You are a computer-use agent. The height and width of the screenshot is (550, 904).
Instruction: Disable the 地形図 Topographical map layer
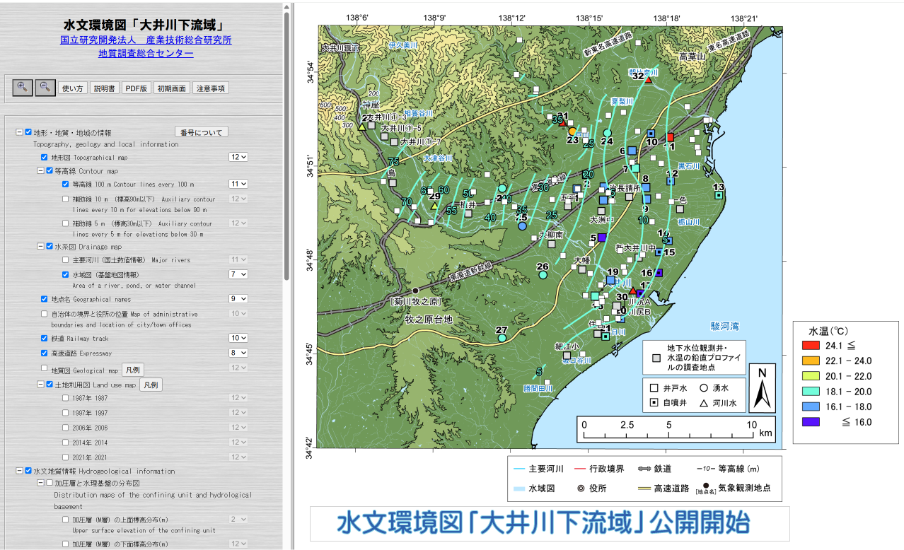pyautogui.click(x=45, y=157)
